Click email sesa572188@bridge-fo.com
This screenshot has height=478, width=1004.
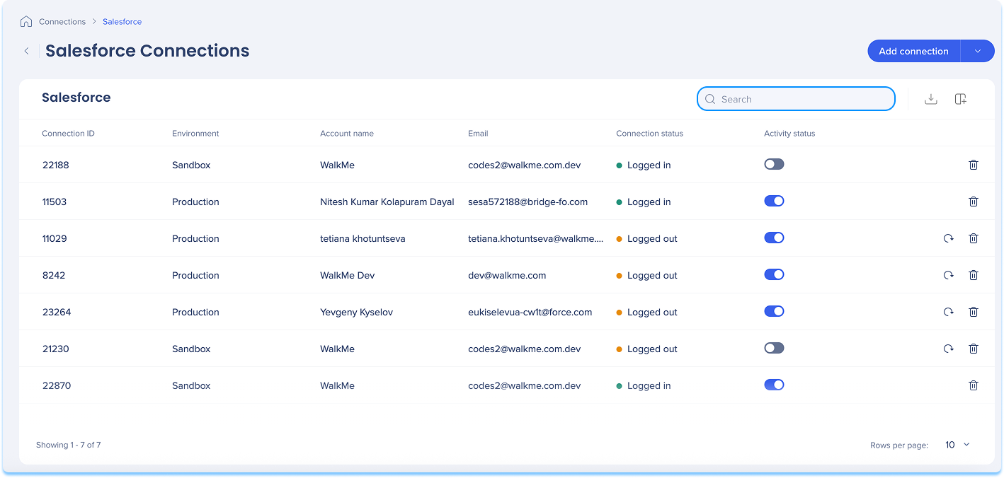tap(527, 202)
